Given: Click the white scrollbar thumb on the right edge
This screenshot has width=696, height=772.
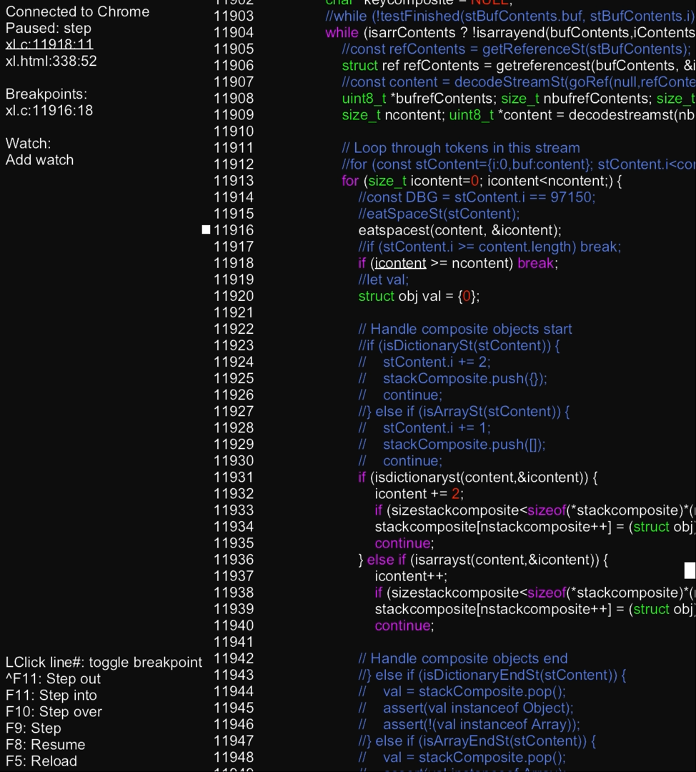Looking at the screenshot, I should pos(690,570).
